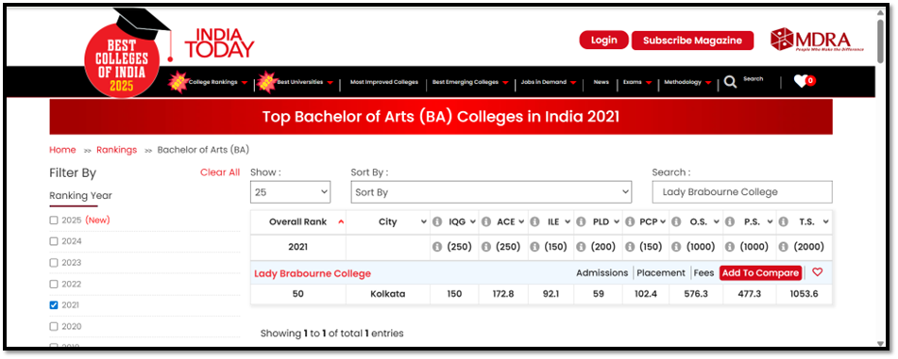This screenshot has height=359, width=898.
Task: Click the info icon beside ILE header
Action: [x=534, y=221]
